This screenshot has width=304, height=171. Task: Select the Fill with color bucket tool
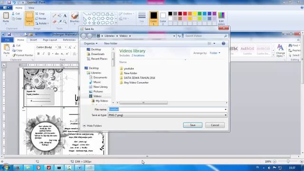pyautogui.click(x=60, y=16)
